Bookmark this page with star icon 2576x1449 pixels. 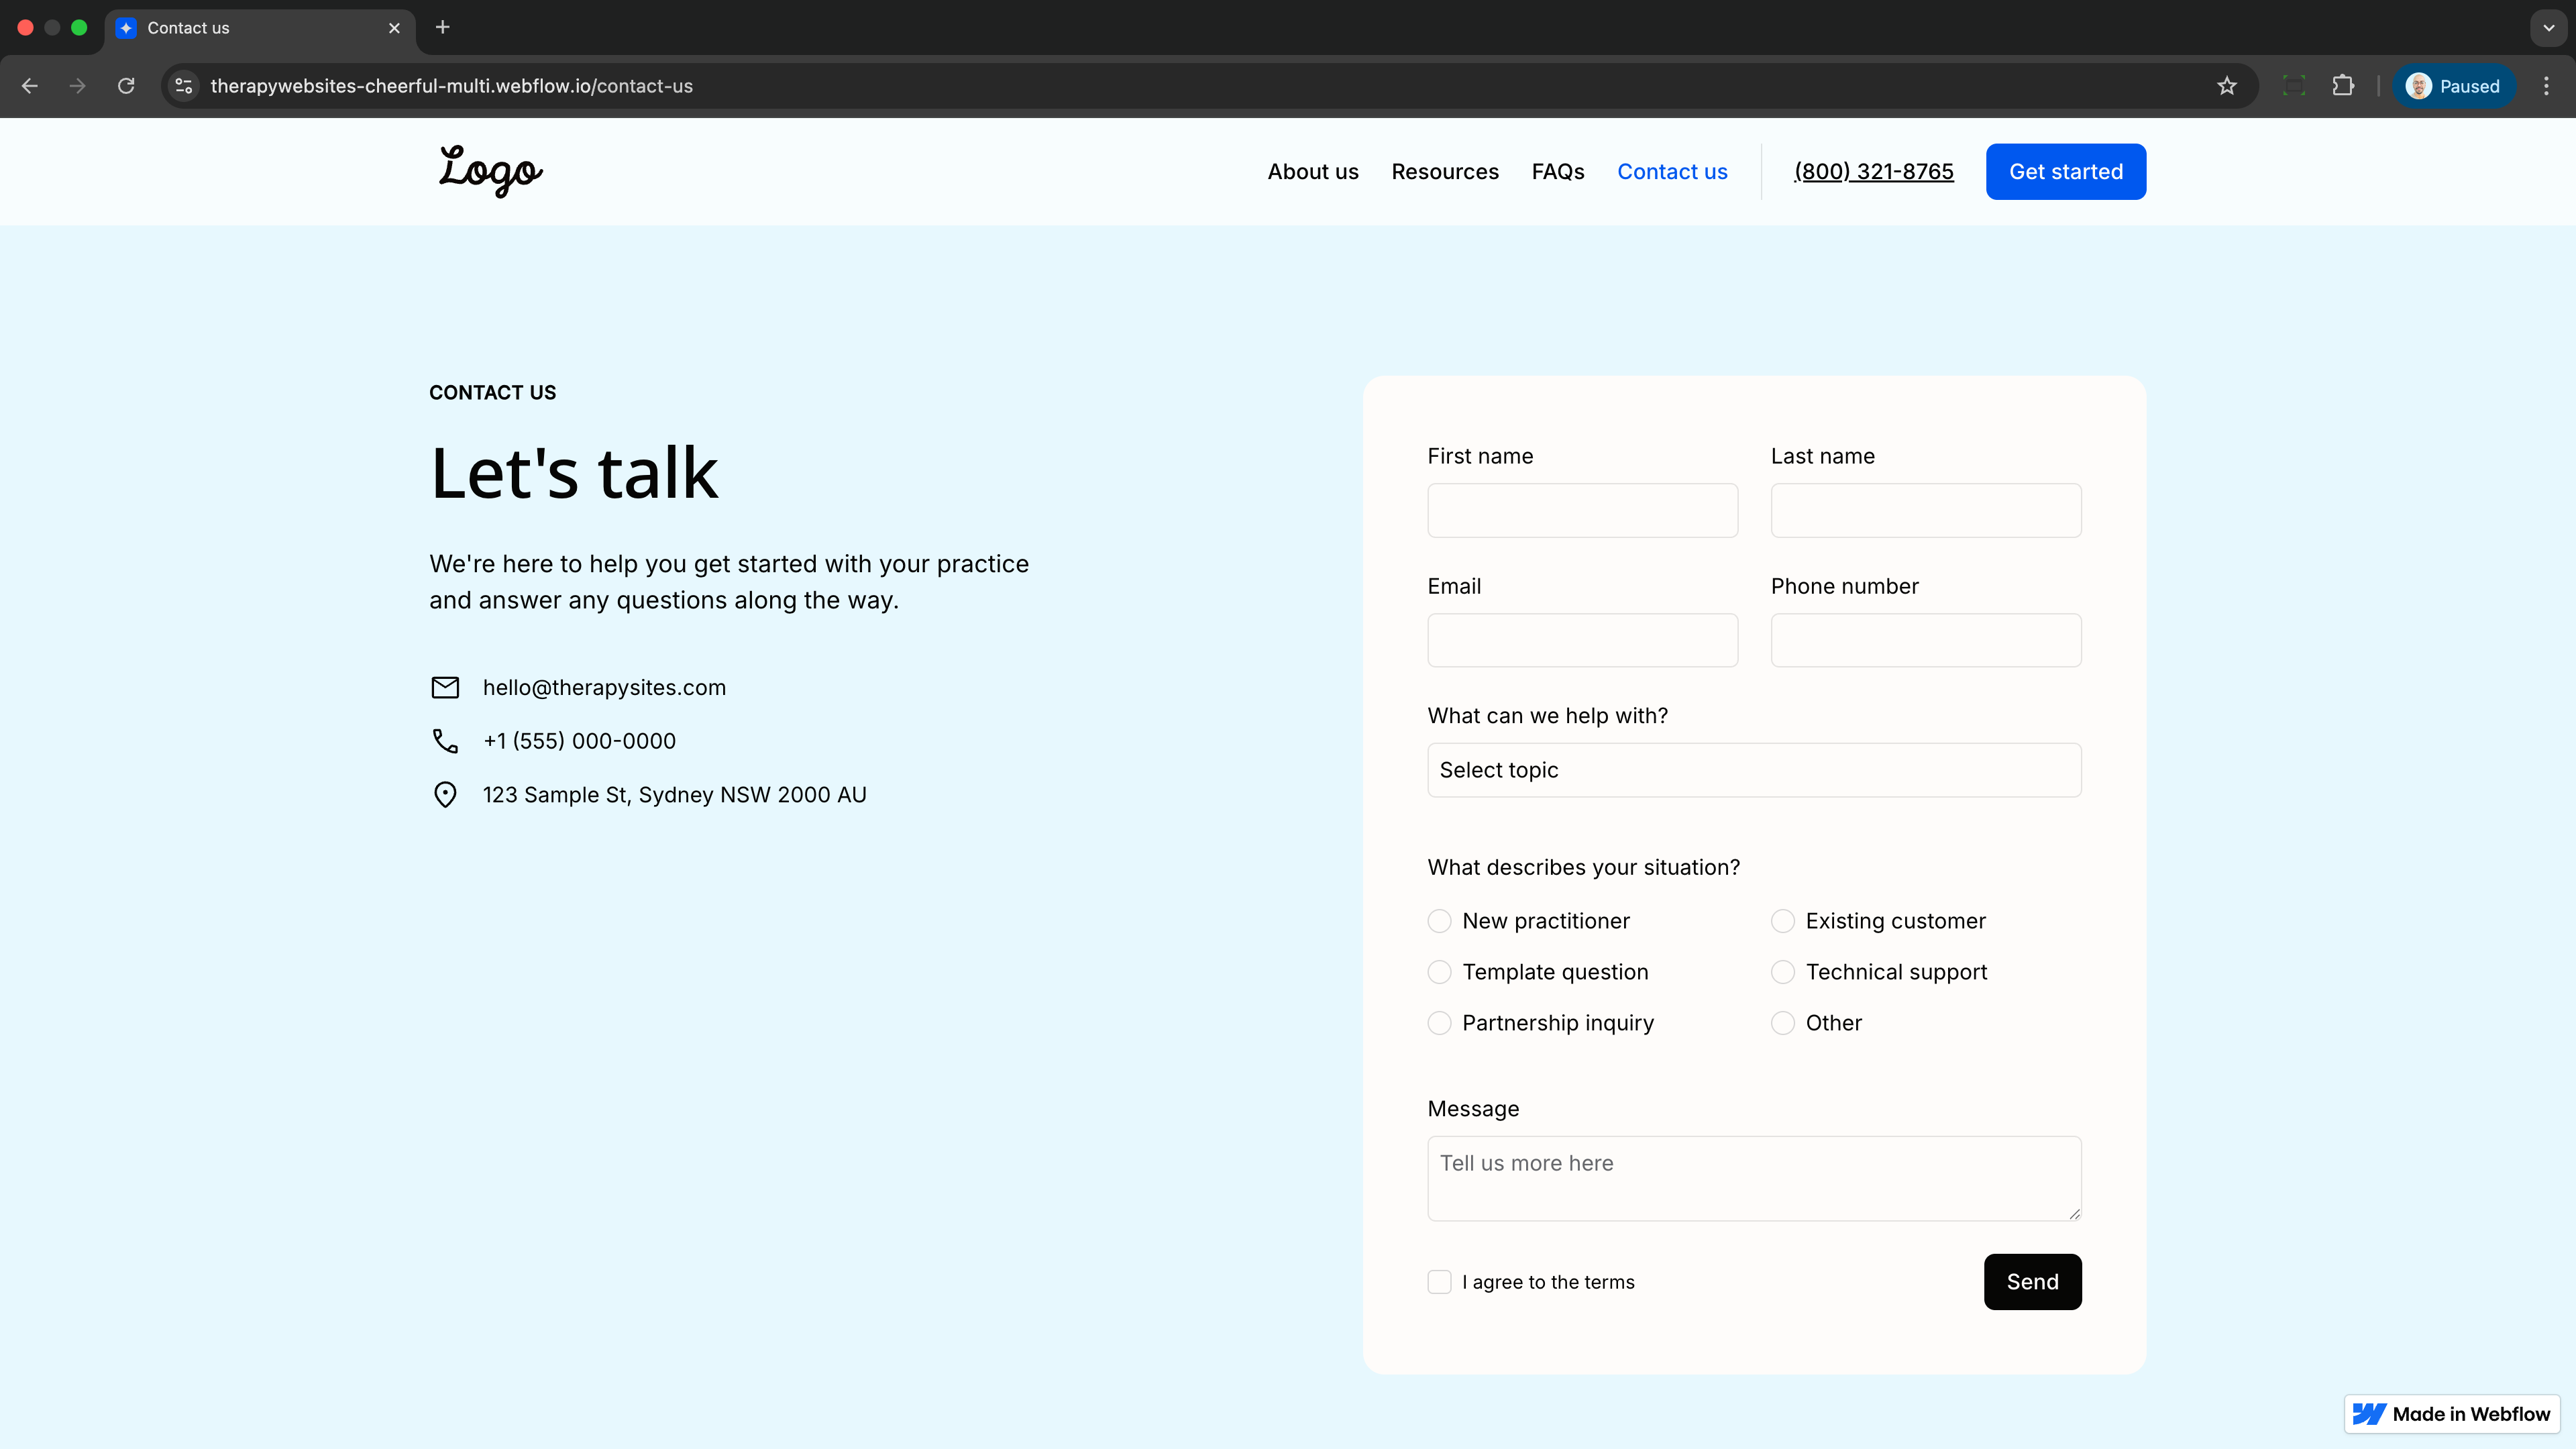pyautogui.click(x=2226, y=86)
